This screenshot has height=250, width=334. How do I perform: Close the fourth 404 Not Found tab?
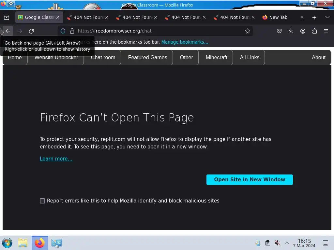pyautogui.click(x=253, y=18)
